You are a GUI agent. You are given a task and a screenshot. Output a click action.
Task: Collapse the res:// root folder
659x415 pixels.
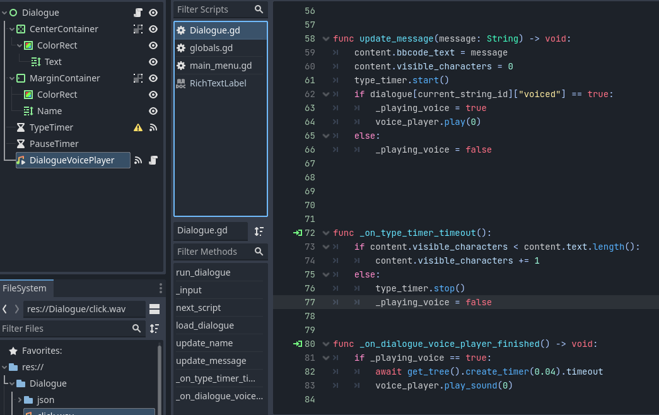point(4,367)
